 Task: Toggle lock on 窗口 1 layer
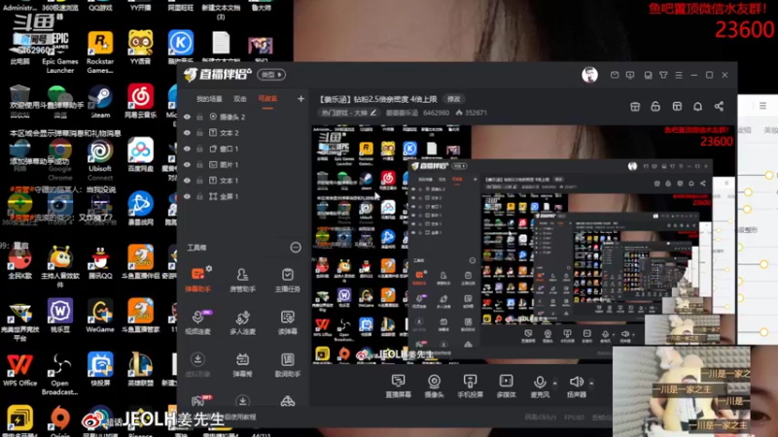[x=199, y=149]
